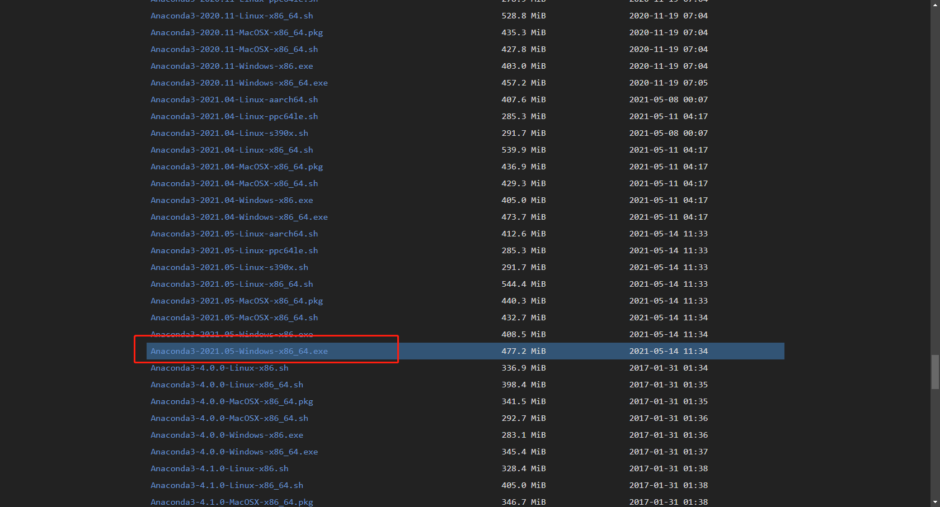Open Anaconda3-2020.11-Windows-x86.exe link
Viewport: 940px width, 507px height.
232,66
